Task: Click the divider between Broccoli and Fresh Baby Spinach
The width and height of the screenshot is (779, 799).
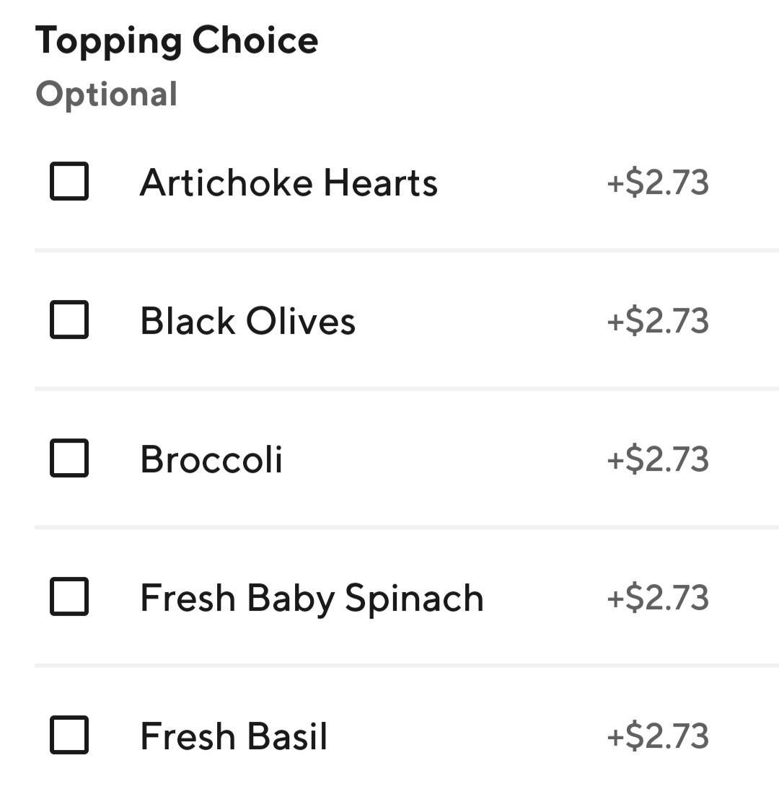Action: click(x=407, y=527)
